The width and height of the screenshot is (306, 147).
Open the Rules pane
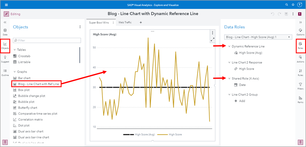pos(300,73)
